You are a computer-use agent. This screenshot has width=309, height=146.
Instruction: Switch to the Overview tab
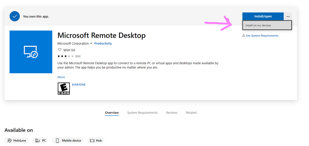pyautogui.click(x=112, y=113)
